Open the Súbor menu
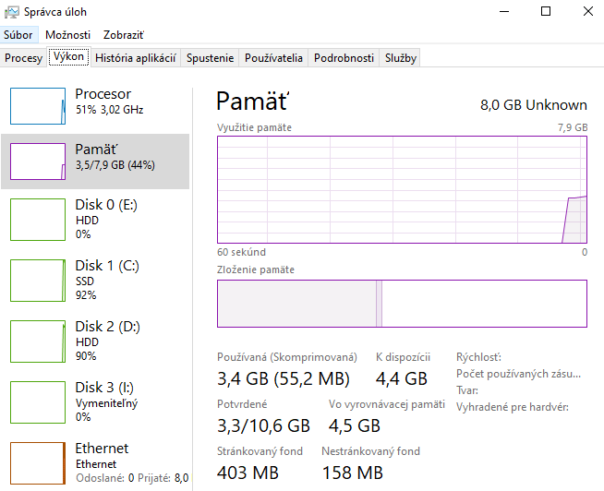The height and width of the screenshot is (491, 604). [18, 35]
